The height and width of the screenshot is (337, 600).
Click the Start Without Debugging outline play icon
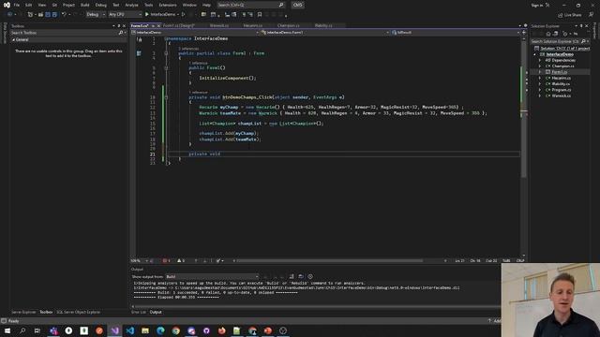click(184, 15)
